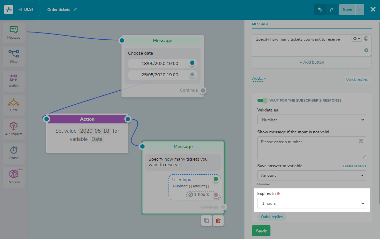Click the + Add button option
380x239 pixels.
coord(312,62)
